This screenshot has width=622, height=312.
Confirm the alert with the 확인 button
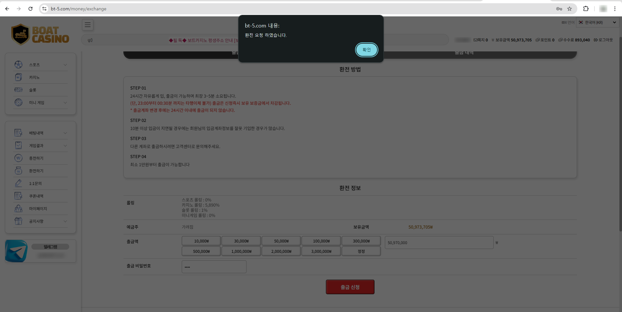pos(366,50)
